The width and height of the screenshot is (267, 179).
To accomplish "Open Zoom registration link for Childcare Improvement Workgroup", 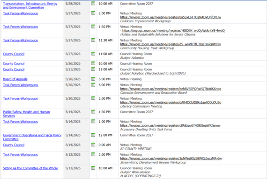I will (x=171, y=17).
